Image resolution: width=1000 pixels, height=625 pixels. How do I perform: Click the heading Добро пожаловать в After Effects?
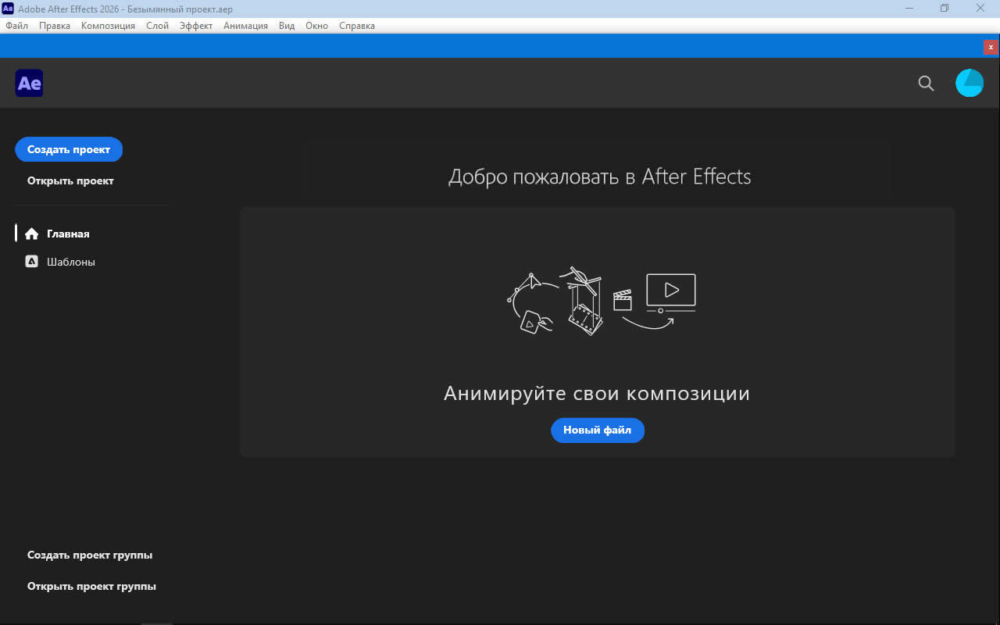(x=599, y=177)
